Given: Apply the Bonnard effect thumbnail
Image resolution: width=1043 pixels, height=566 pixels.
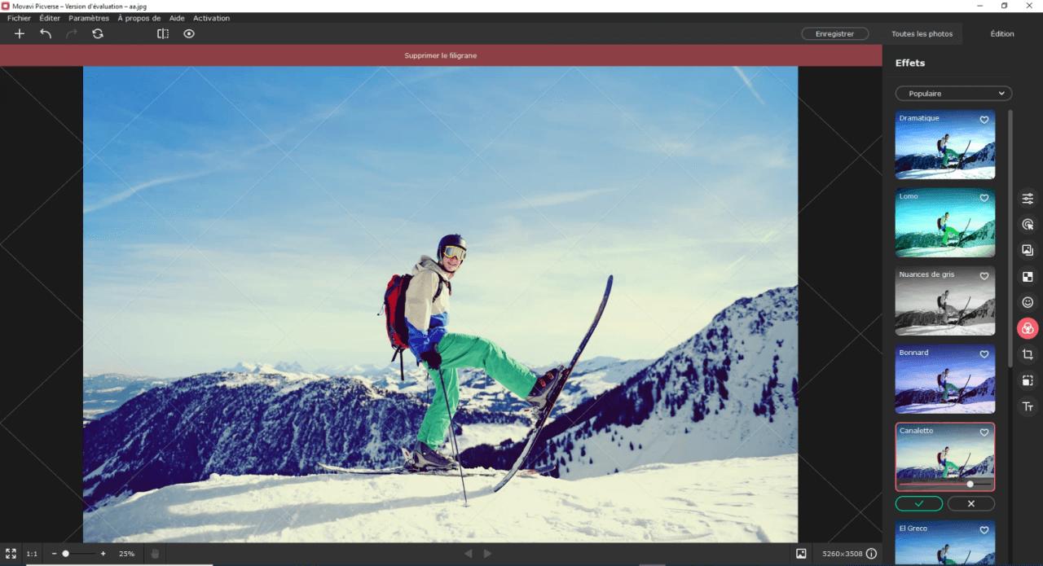Looking at the screenshot, I should [x=944, y=380].
